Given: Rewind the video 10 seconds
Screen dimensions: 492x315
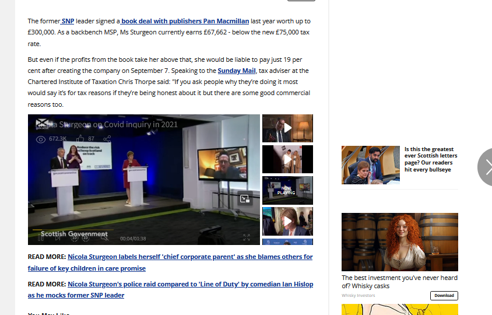Looking at the screenshot, I should [75, 238].
